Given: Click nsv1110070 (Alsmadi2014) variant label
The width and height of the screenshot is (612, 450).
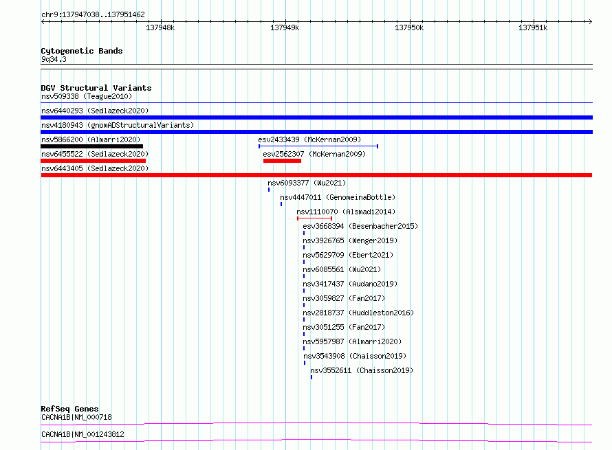Looking at the screenshot, I should click(346, 212).
